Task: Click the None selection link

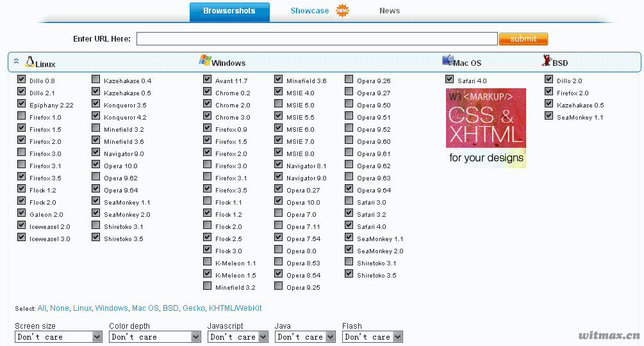Action: [x=60, y=308]
